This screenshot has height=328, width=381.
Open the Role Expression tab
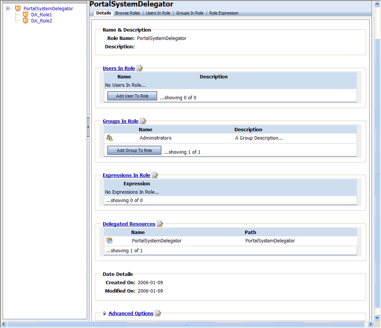224,13
